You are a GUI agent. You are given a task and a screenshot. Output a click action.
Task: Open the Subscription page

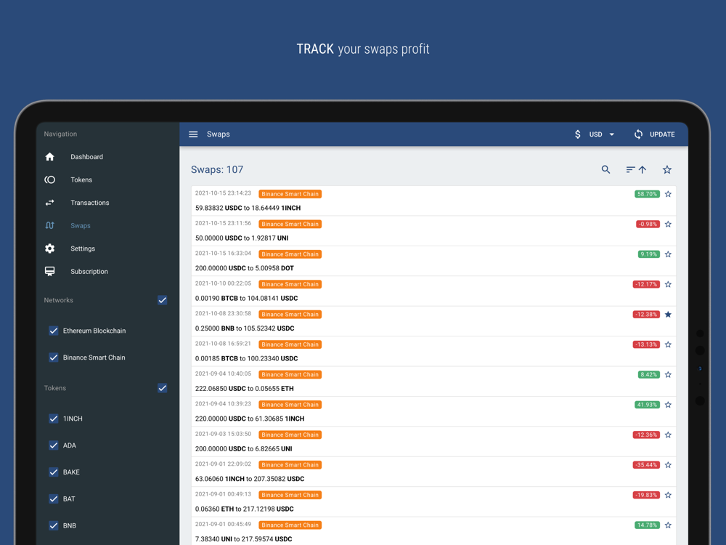89,272
